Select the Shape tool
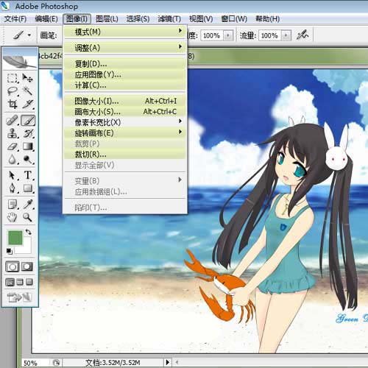The image size is (368, 368). [x=28, y=188]
